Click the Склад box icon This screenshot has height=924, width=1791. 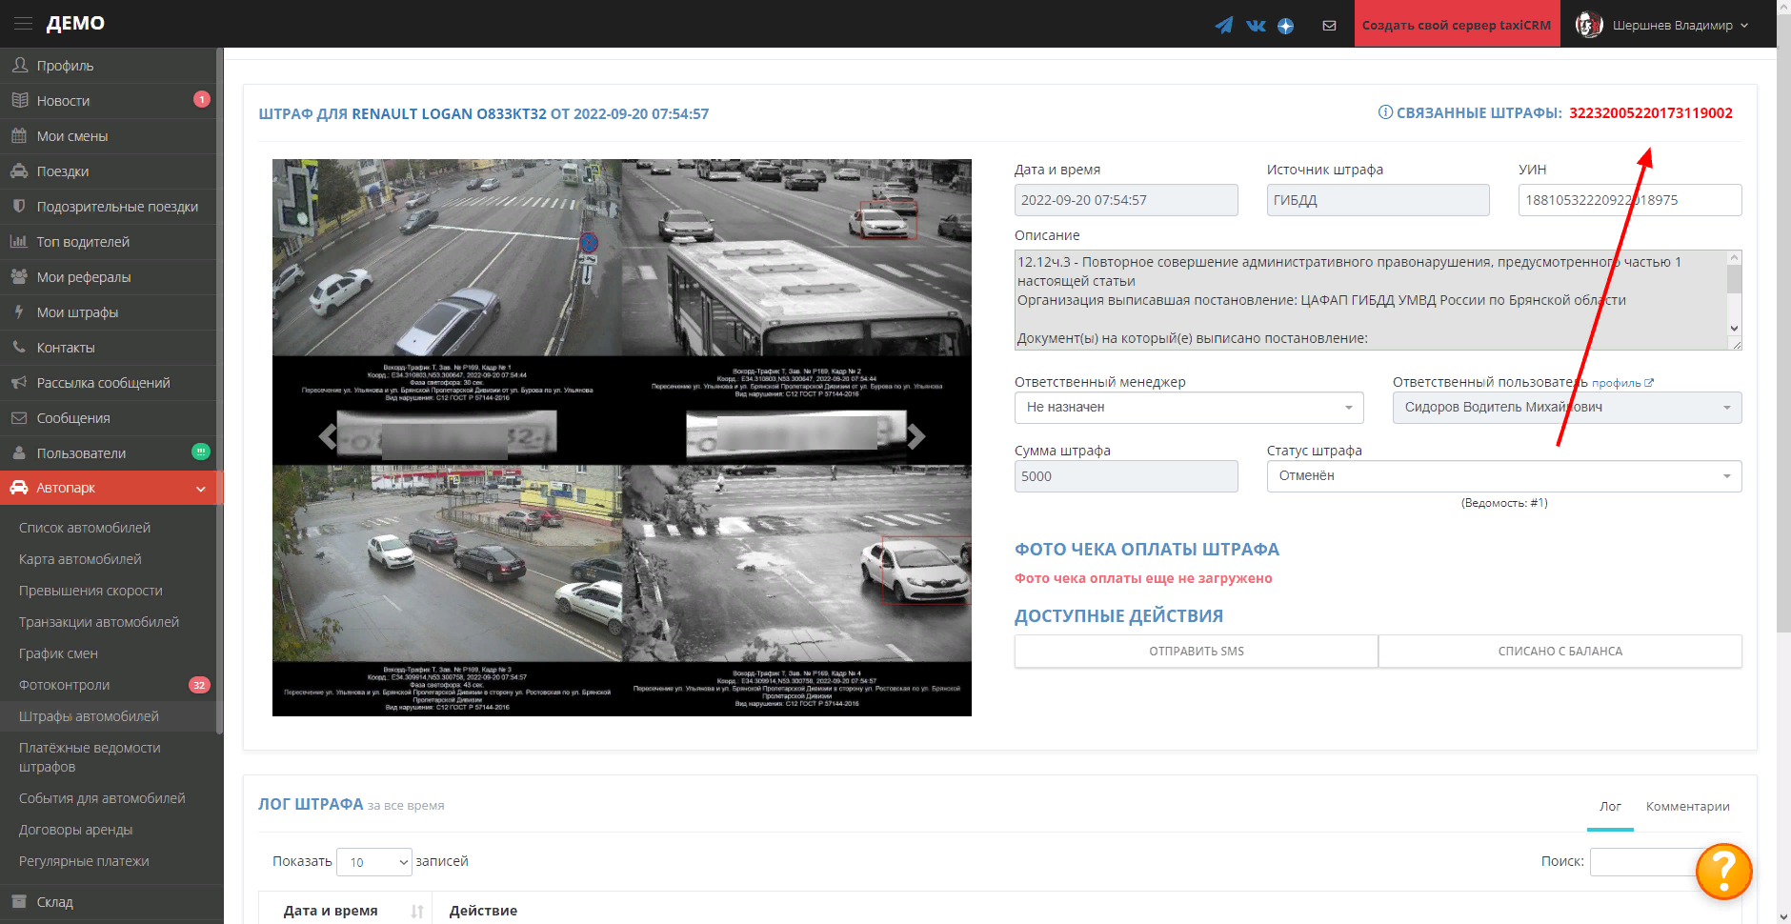point(19,901)
